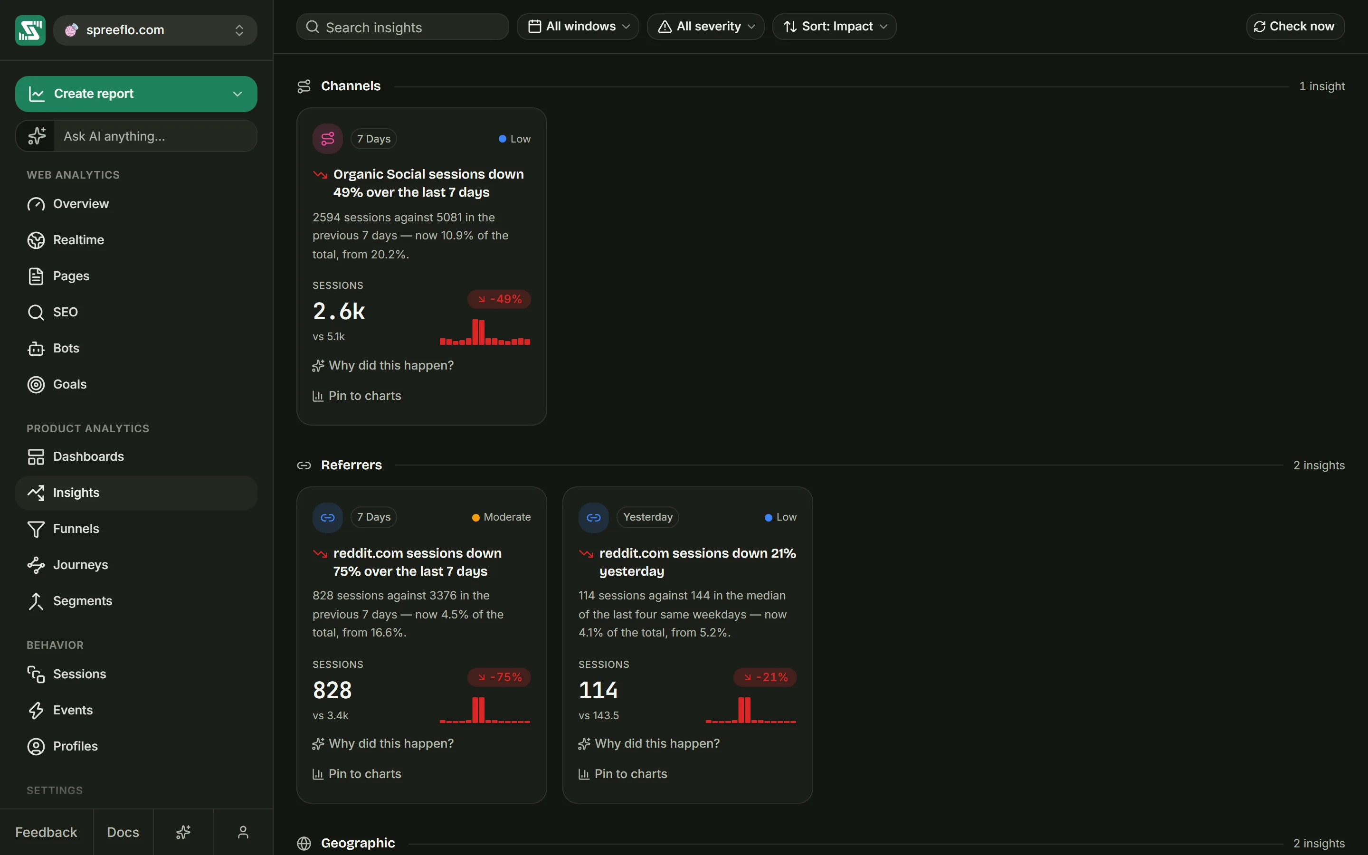
Task: Click the link icon on the reddit 21% yesterday card
Action: coord(594,517)
